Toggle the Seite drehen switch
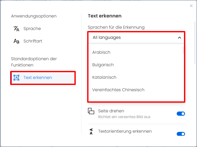Viewport: 197px width, 147px height. pos(181,114)
